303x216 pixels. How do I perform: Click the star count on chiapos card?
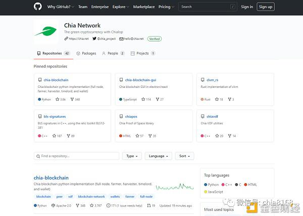138,136
